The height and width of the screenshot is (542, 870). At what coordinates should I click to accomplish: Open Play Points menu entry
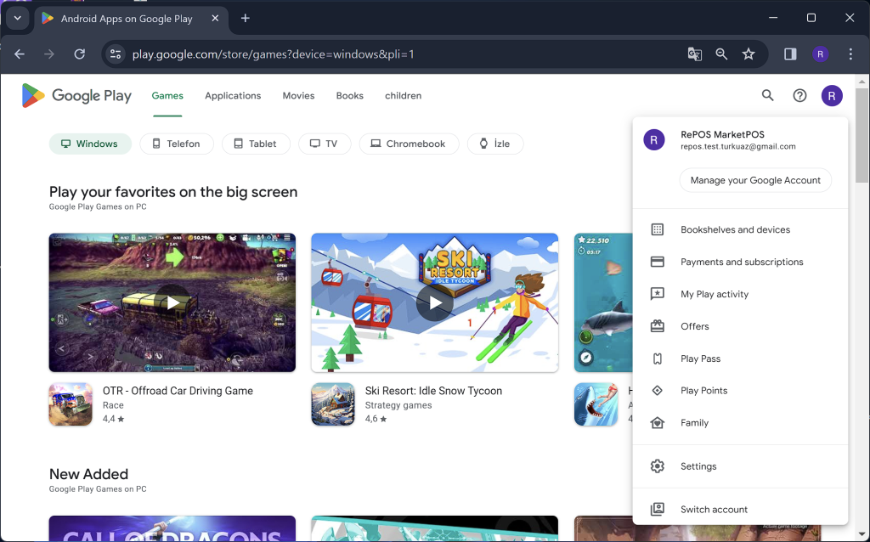click(740, 391)
